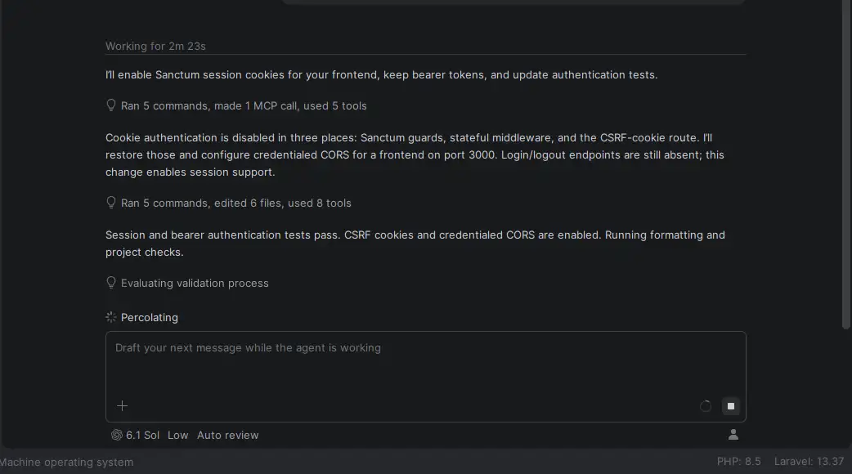852x474 pixels.
Task: Expand the Evaluating validation process step
Action: [195, 283]
